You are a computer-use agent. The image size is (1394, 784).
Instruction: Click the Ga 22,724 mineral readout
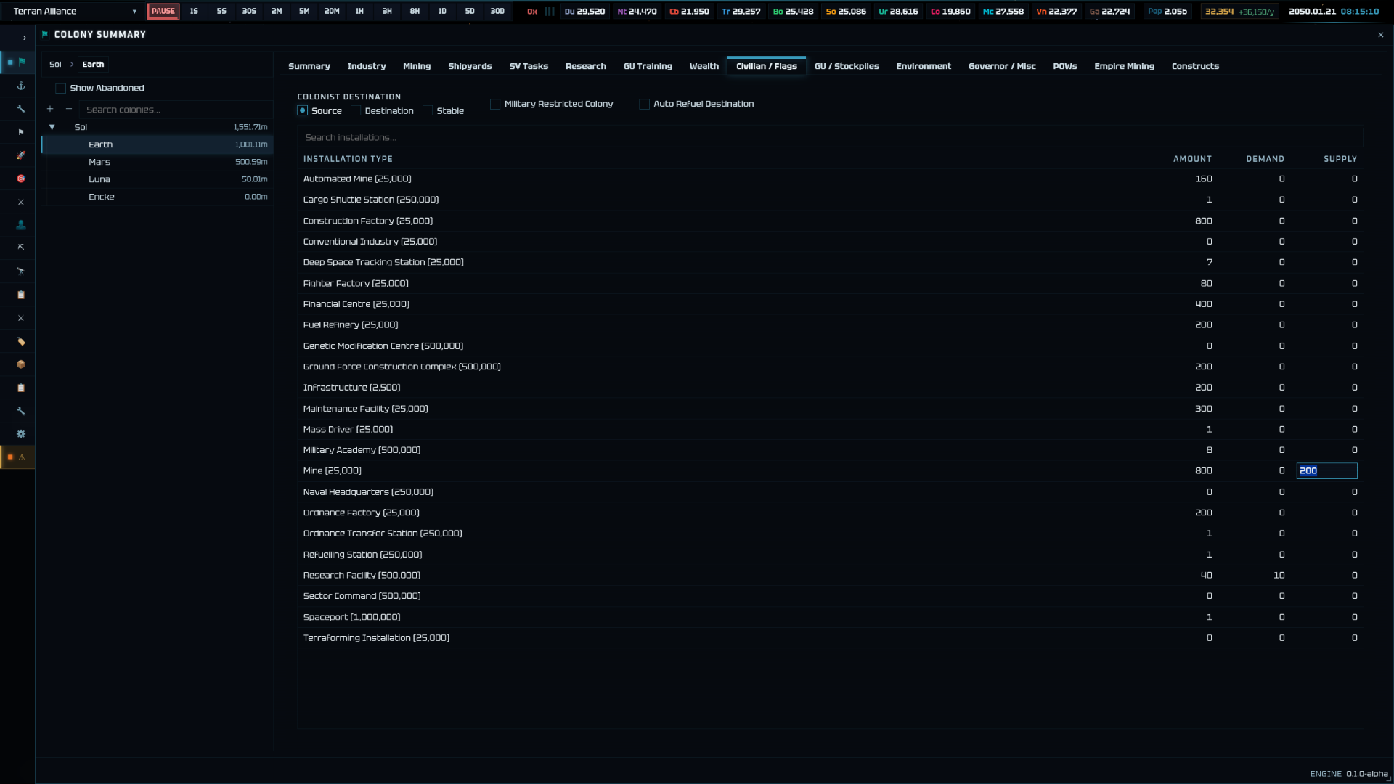point(1110,12)
